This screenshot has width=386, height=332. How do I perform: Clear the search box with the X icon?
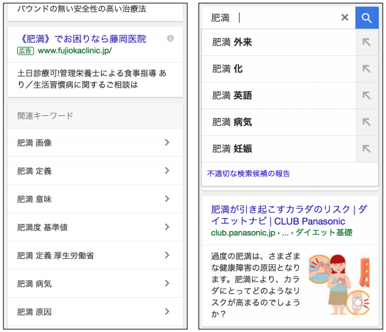coord(345,17)
